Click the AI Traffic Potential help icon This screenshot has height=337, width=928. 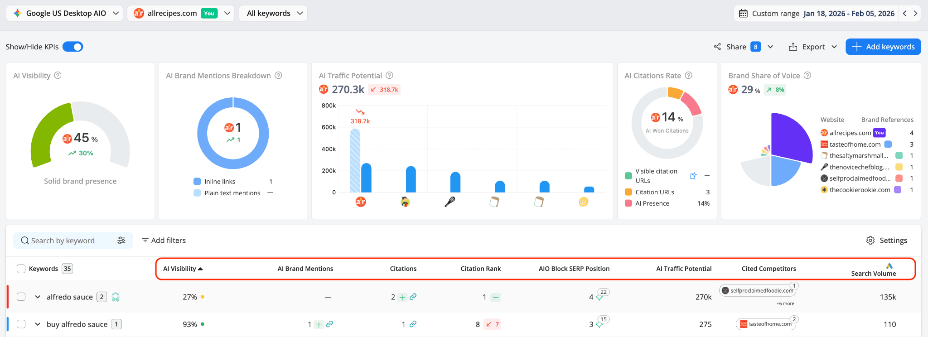389,76
